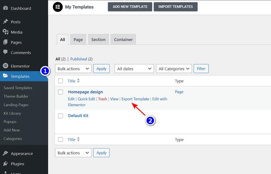Open the Default Kit template title
This screenshot has width=271, height=174.
click(78, 115)
